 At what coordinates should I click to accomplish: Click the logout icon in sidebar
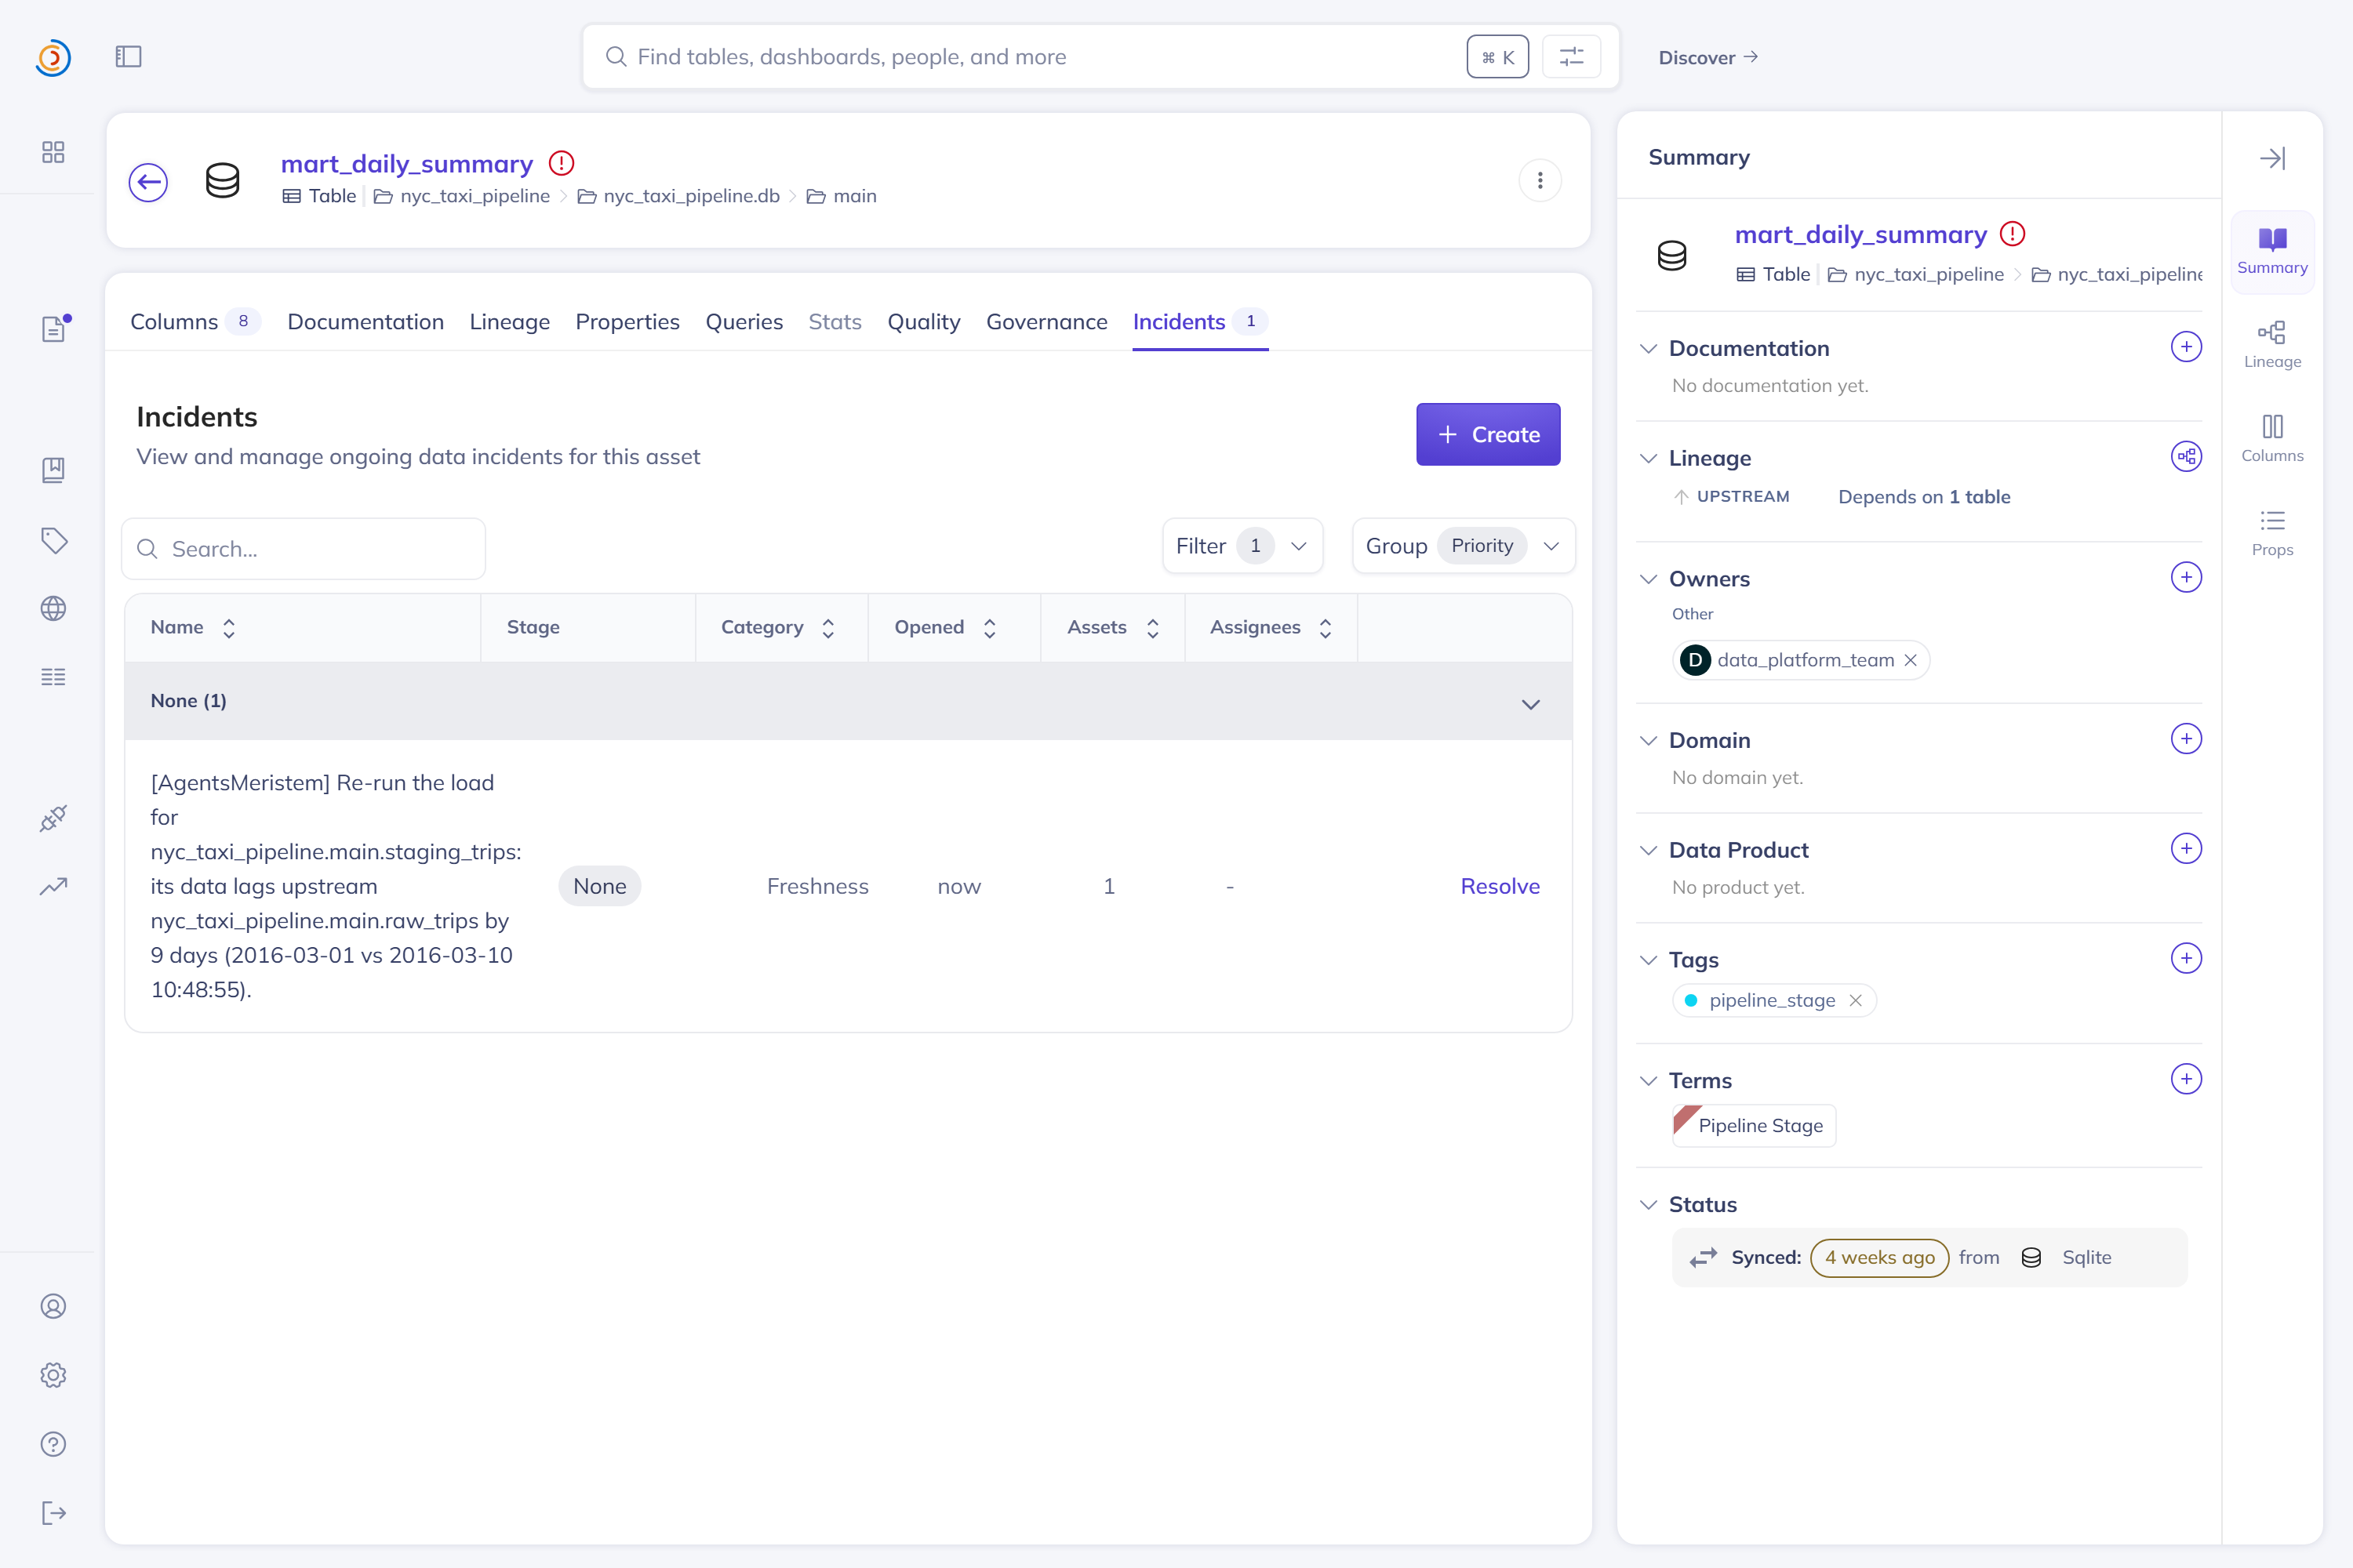click(x=54, y=1513)
